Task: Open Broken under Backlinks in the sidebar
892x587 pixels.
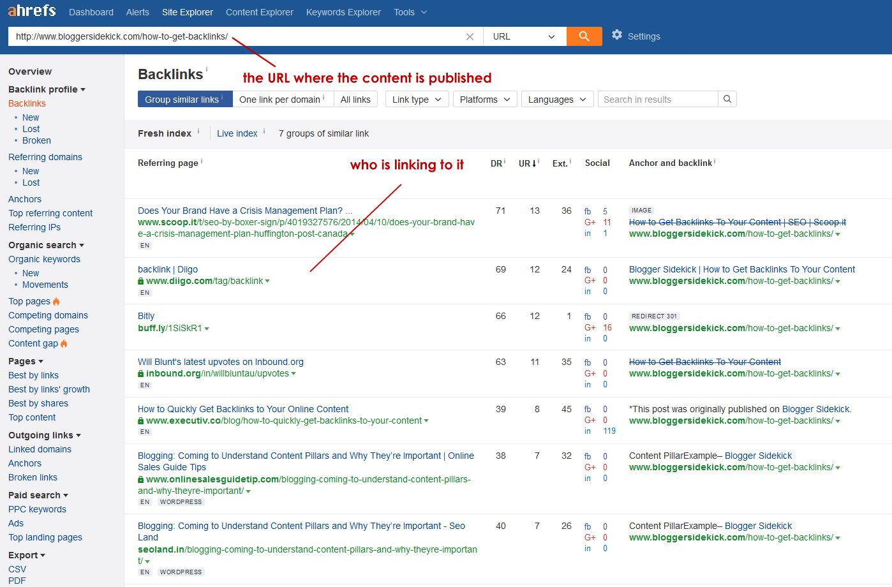Action: pos(36,140)
